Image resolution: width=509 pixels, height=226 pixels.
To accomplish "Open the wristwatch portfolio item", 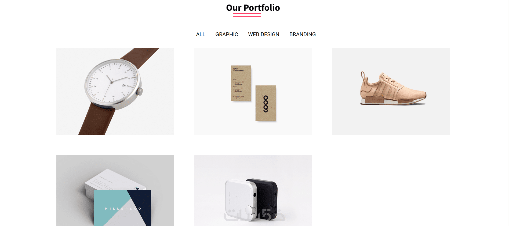I will [x=115, y=91].
